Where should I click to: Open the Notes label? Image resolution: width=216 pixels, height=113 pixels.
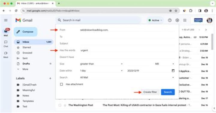coord(26,96)
